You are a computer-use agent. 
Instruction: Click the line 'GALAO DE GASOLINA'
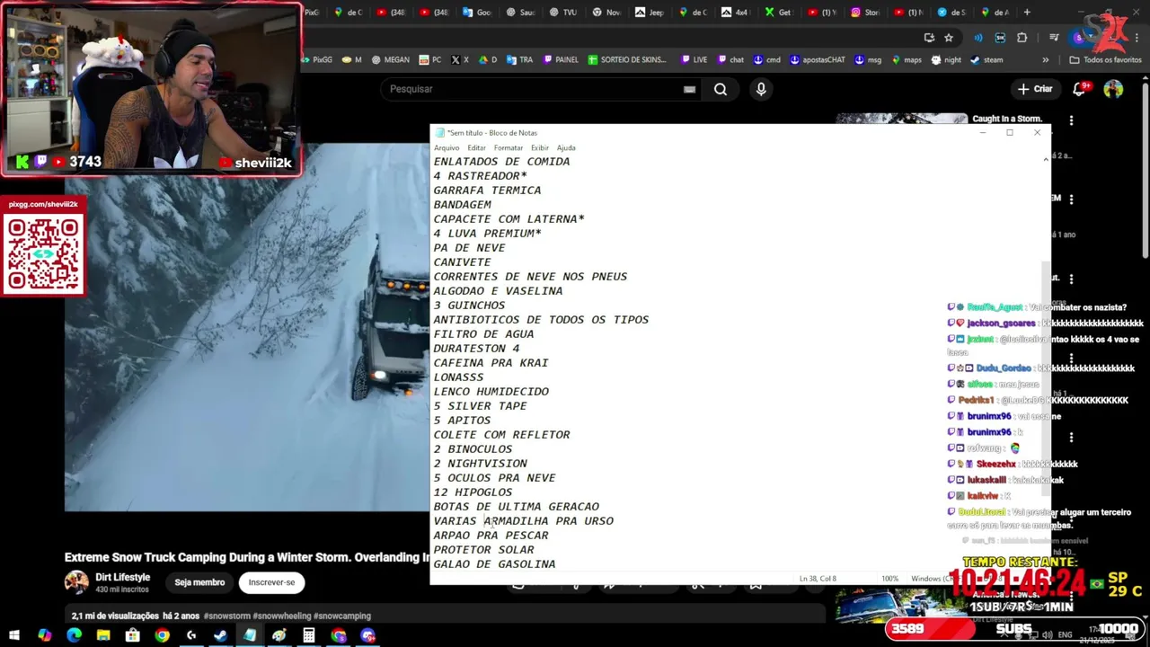pyautogui.click(x=494, y=563)
